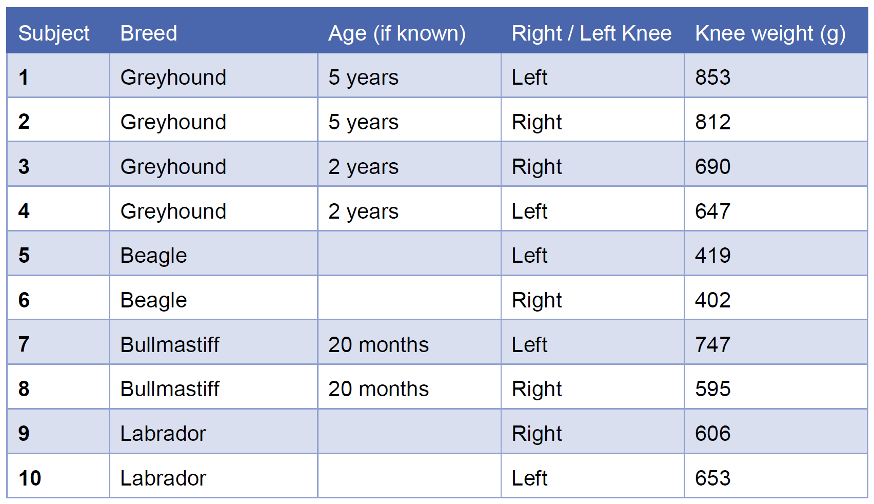Click the Right / Left Knee header

pos(591,33)
